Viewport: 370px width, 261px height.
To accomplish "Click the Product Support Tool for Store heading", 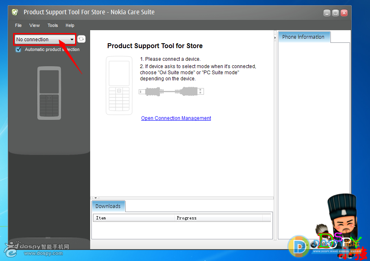I will (155, 46).
